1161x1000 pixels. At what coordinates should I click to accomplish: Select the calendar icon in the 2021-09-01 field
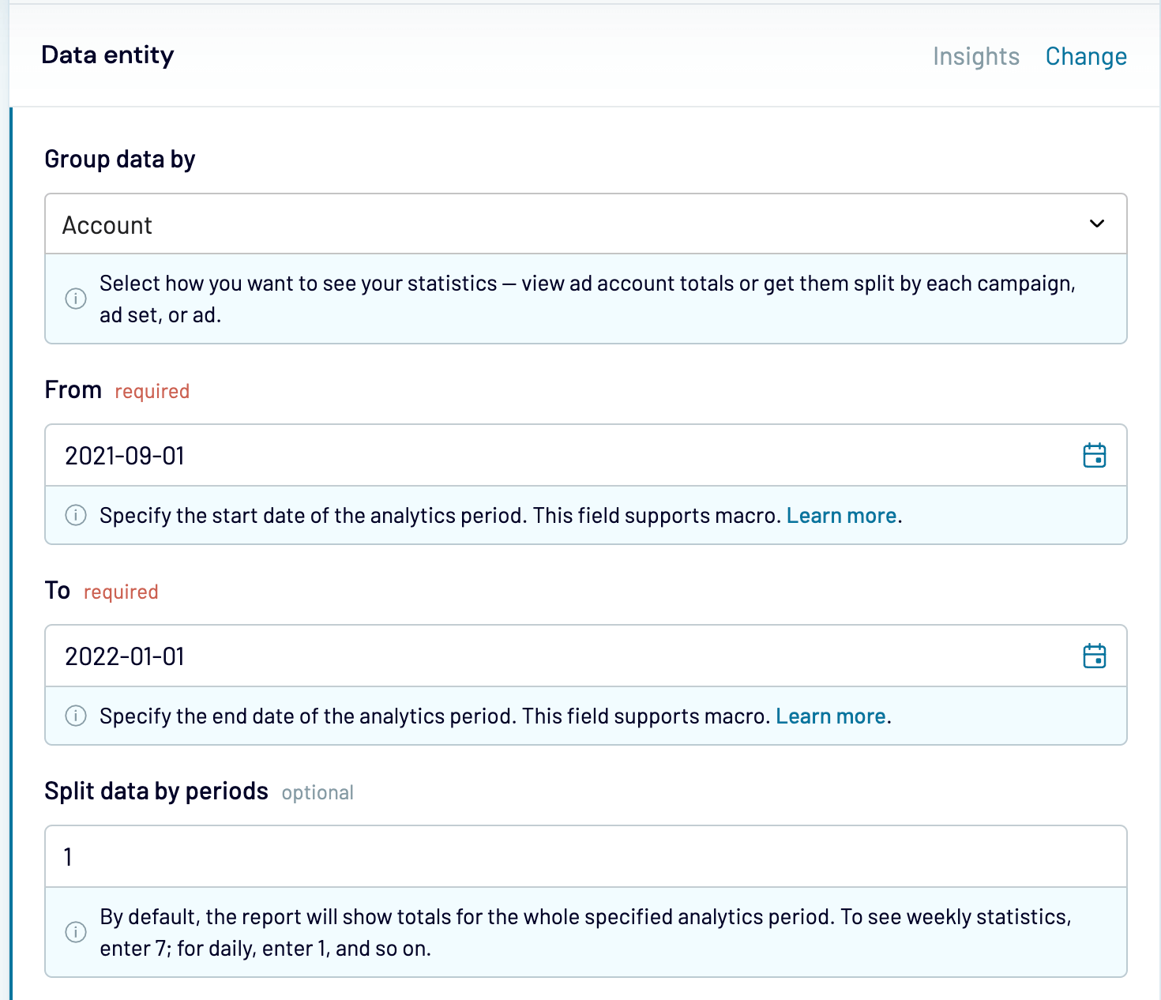(x=1096, y=456)
